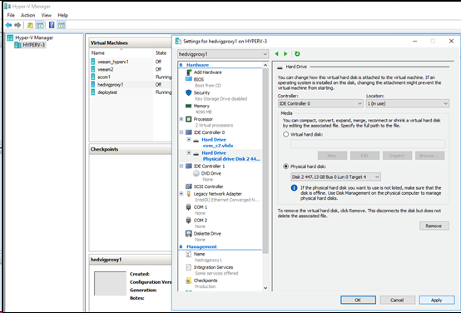Click the green Refresh icon in Settings

(297, 54)
